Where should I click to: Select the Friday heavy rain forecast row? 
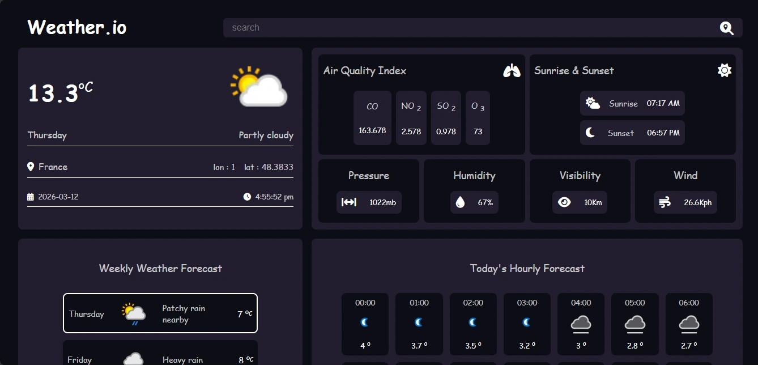pyautogui.click(x=160, y=357)
